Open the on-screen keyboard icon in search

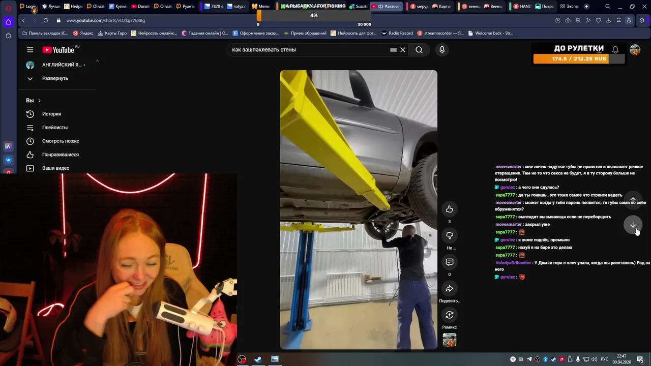click(393, 50)
